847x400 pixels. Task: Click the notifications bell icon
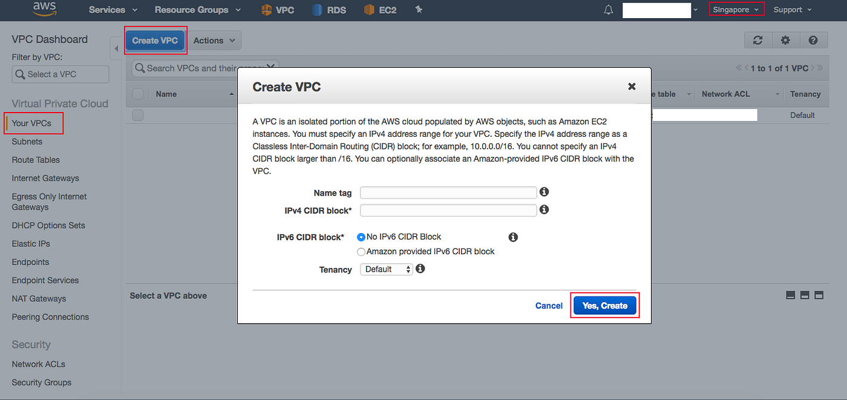608,9
